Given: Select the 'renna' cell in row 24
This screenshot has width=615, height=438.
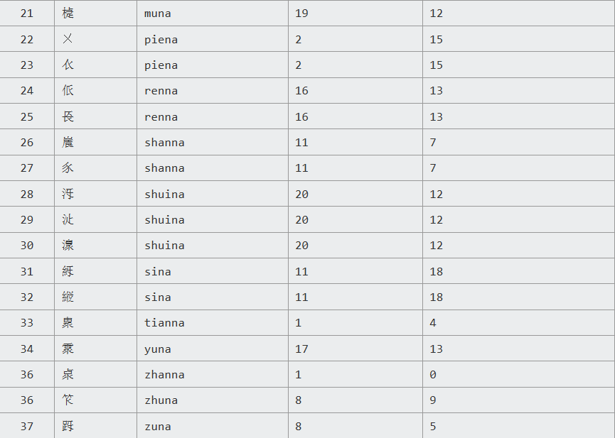Looking at the screenshot, I should pos(161,91).
